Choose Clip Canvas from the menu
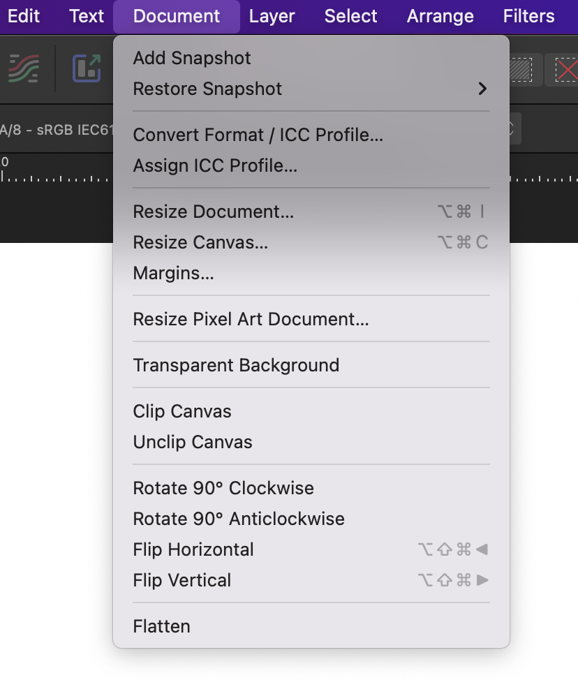 pos(182,411)
